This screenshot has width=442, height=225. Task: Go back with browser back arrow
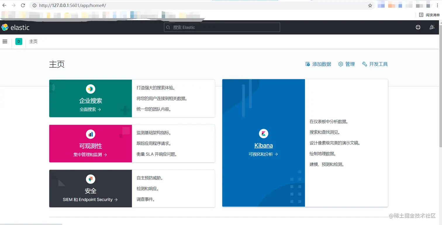coord(4,5)
